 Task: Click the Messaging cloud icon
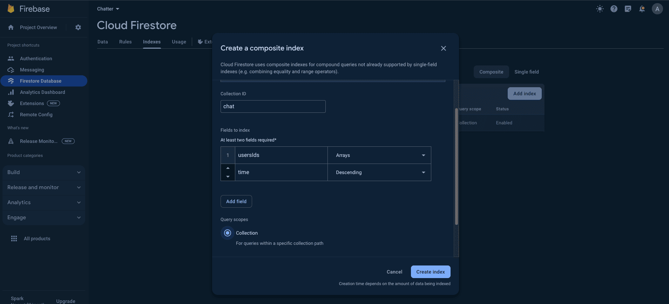(11, 70)
